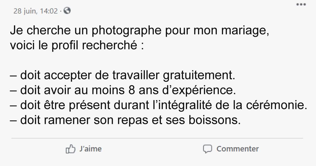Open the post timestamp 28 juin, 14:02
Viewport: 316px width, 166px height.
tap(36, 11)
